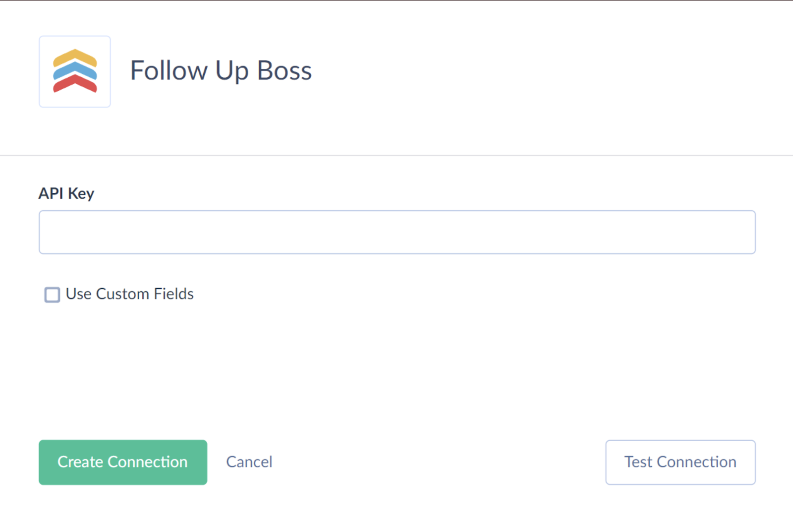This screenshot has height=523, width=793.
Task: Click the word "Fields" beside the checkbox
Action: pyautogui.click(x=173, y=294)
